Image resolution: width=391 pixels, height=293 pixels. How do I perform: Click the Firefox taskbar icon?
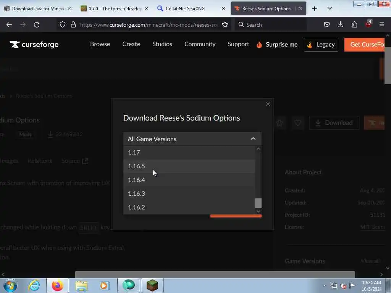58,285
